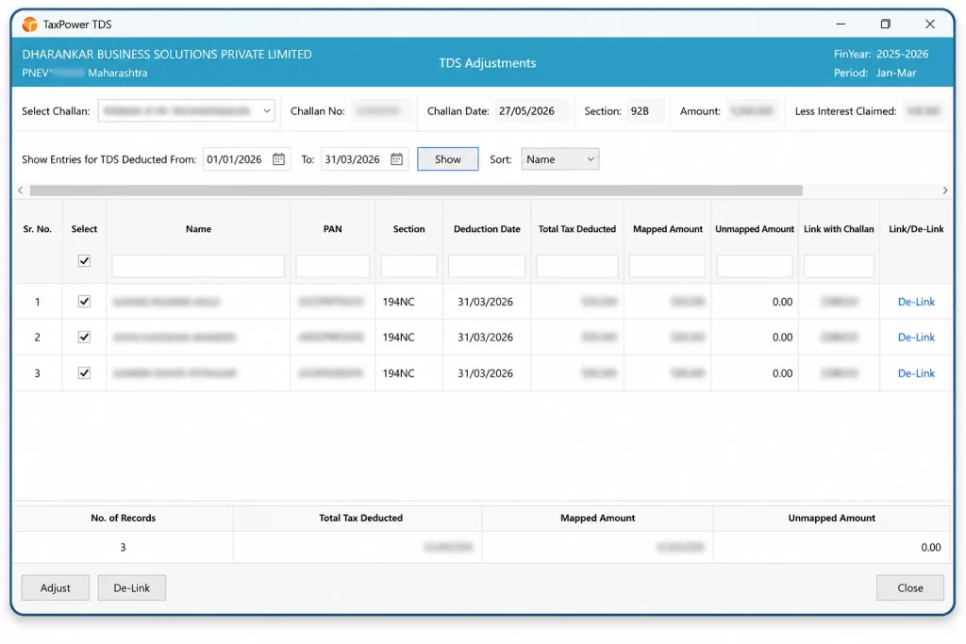Click the Total Tax Deducted column header
Screen dimensions: 966x644
click(577, 229)
